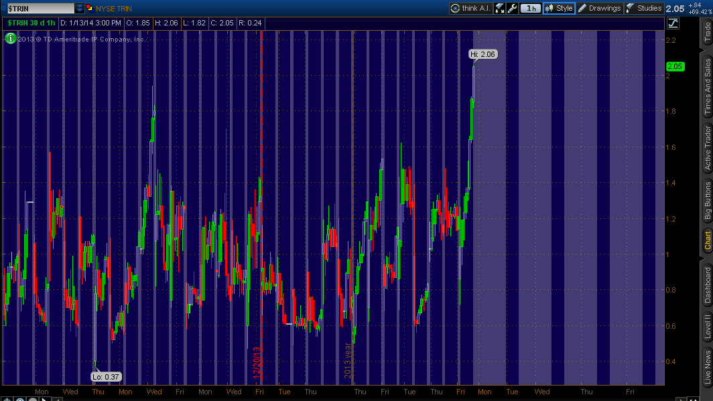Click the NYSE TRIN description text
The image size is (713, 401).
pos(114,9)
